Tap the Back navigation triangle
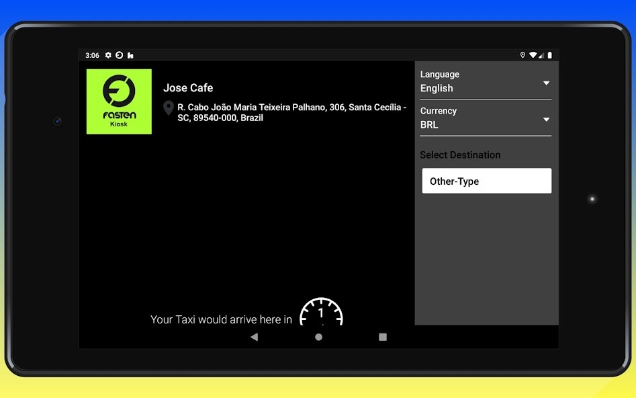 [255, 336]
